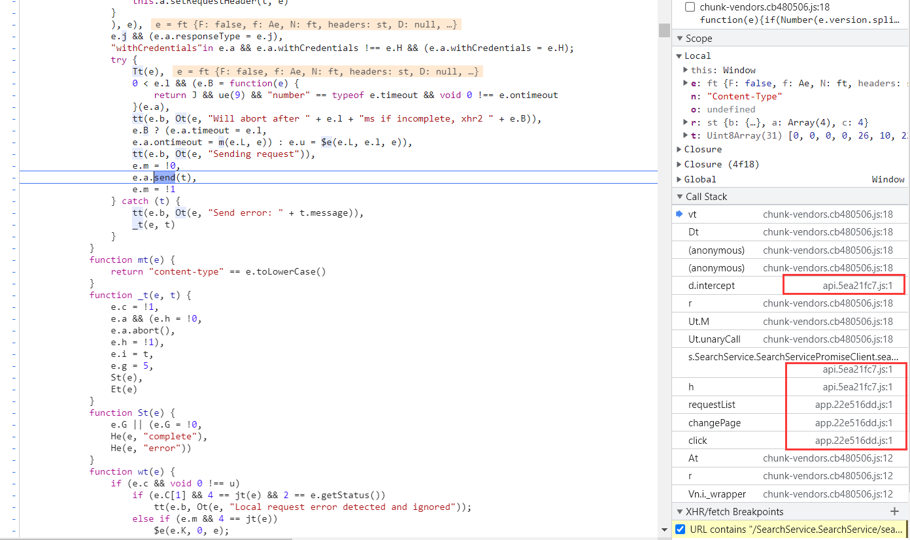
Task: Click the gutter beside 'function mt(e) {' line
Action: point(14,260)
